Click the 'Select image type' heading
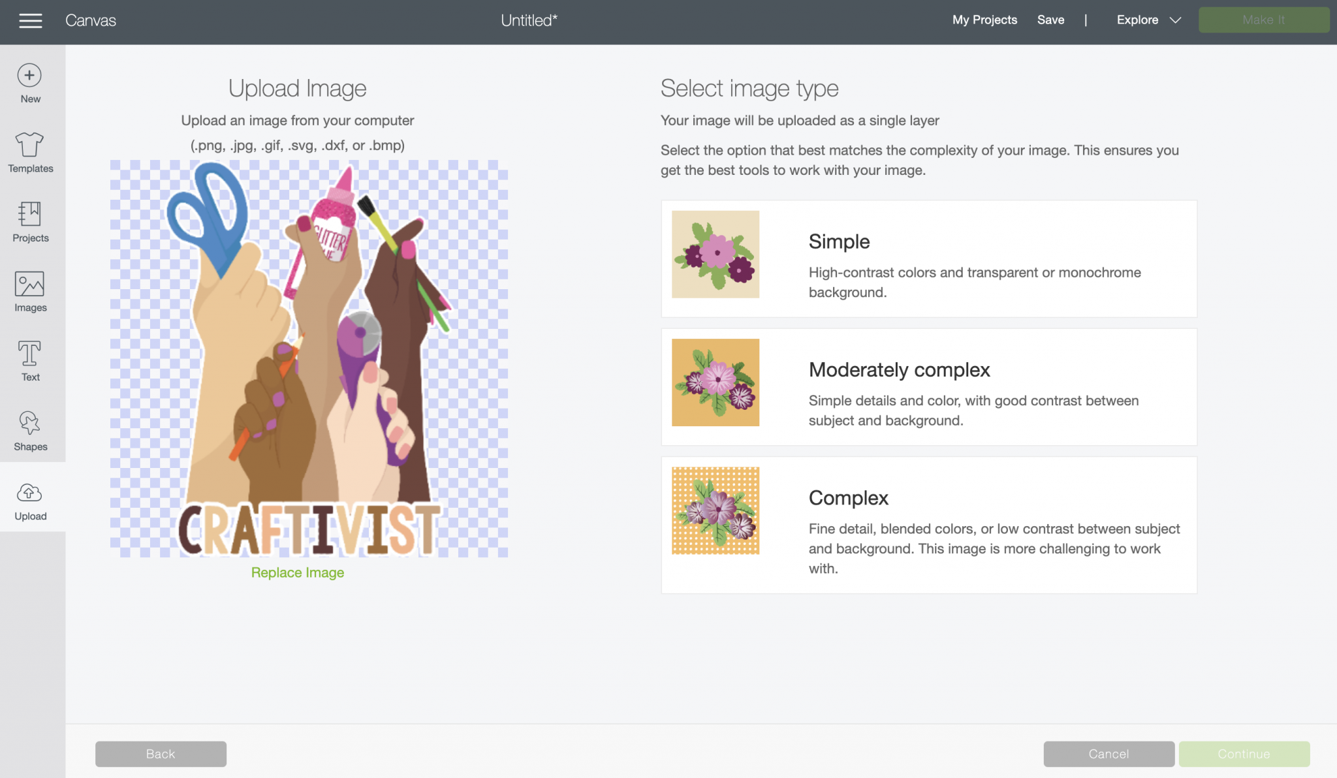 click(x=749, y=88)
